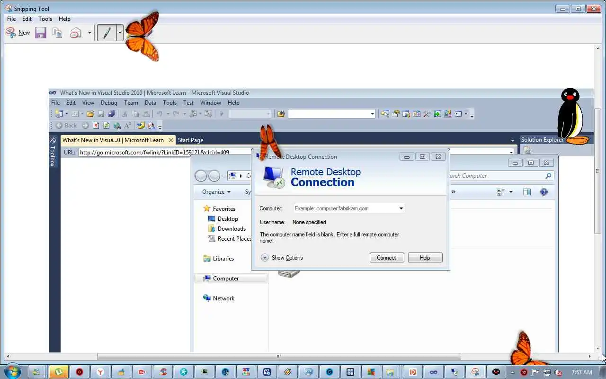Viewport: 606px width, 379px height.
Task: Click the Undo arrow in Visual Studio
Action: tap(160, 114)
